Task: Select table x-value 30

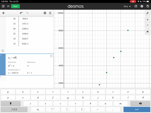Action: [14, 29]
